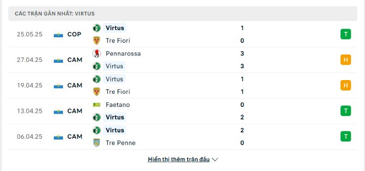Click San Marino flag beside COP
365x171 pixels.
(x=58, y=35)
